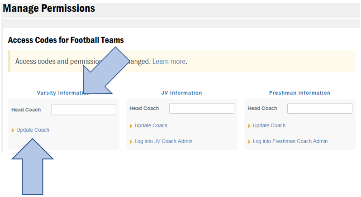Click the Head Coach label in the JV panel
Viewport: 361px width, 197px height.
tap(144, 108)
